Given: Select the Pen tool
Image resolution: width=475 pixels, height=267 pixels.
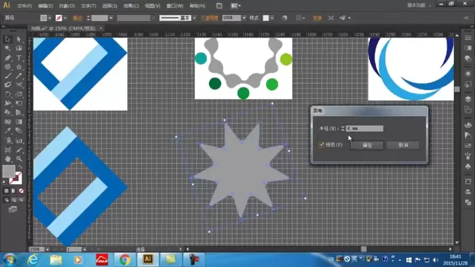Looking at the screenshot, I should (7, 58).
